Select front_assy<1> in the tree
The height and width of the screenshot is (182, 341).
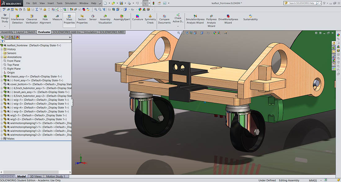(37, 81)
